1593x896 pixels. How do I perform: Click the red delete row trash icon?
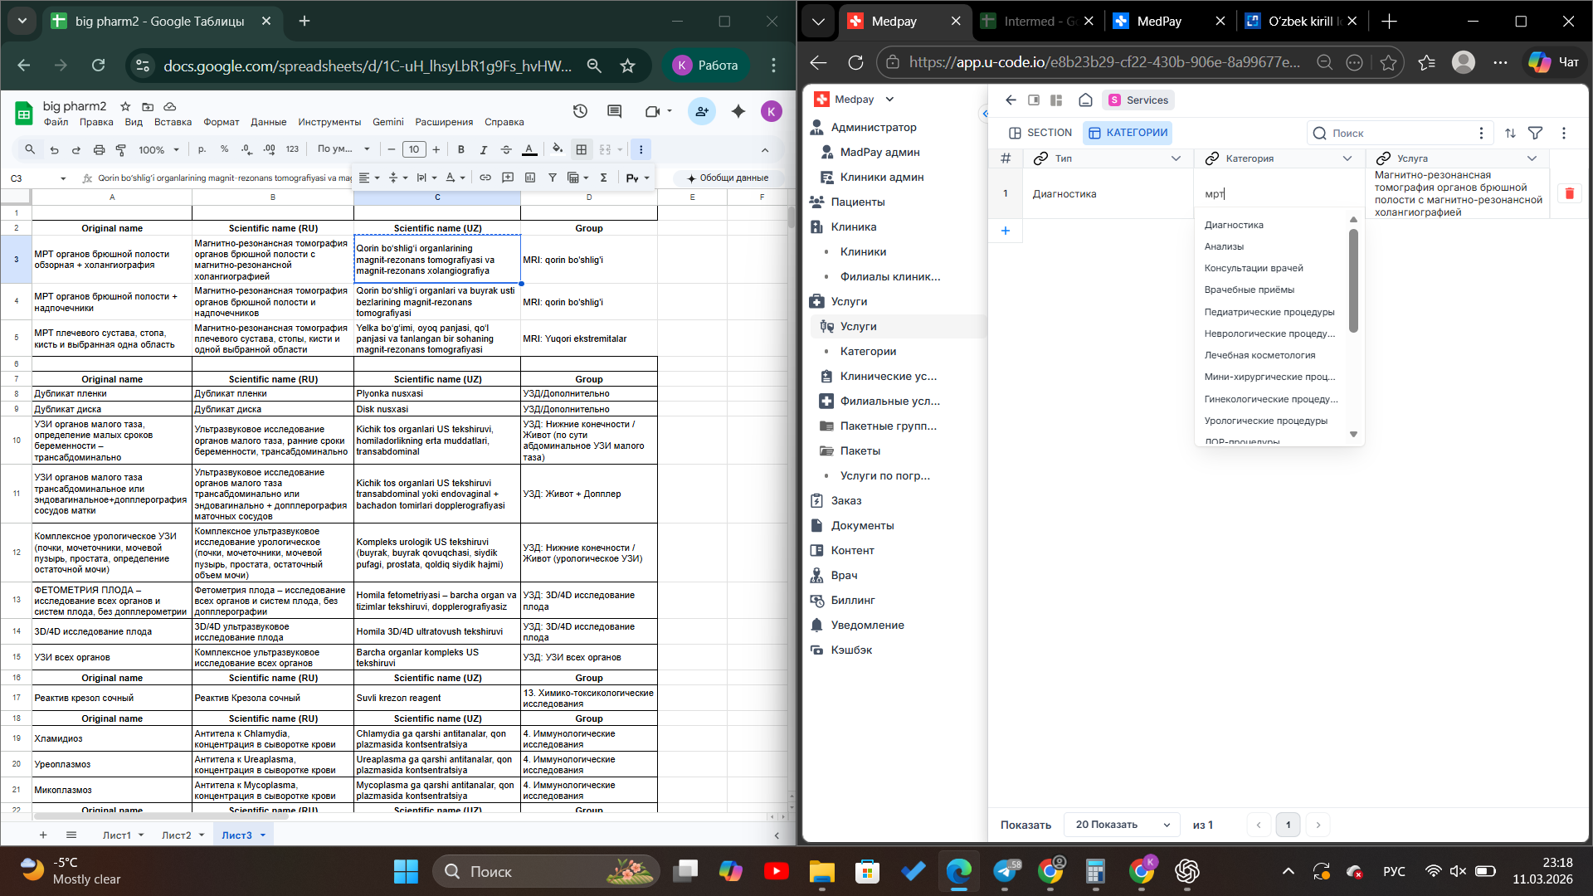pyautogui.click(x=1569, y=193)
